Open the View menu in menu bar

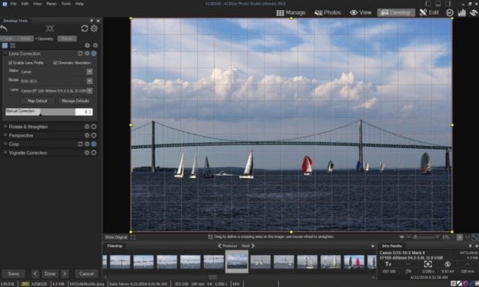(x=37, y=4)
